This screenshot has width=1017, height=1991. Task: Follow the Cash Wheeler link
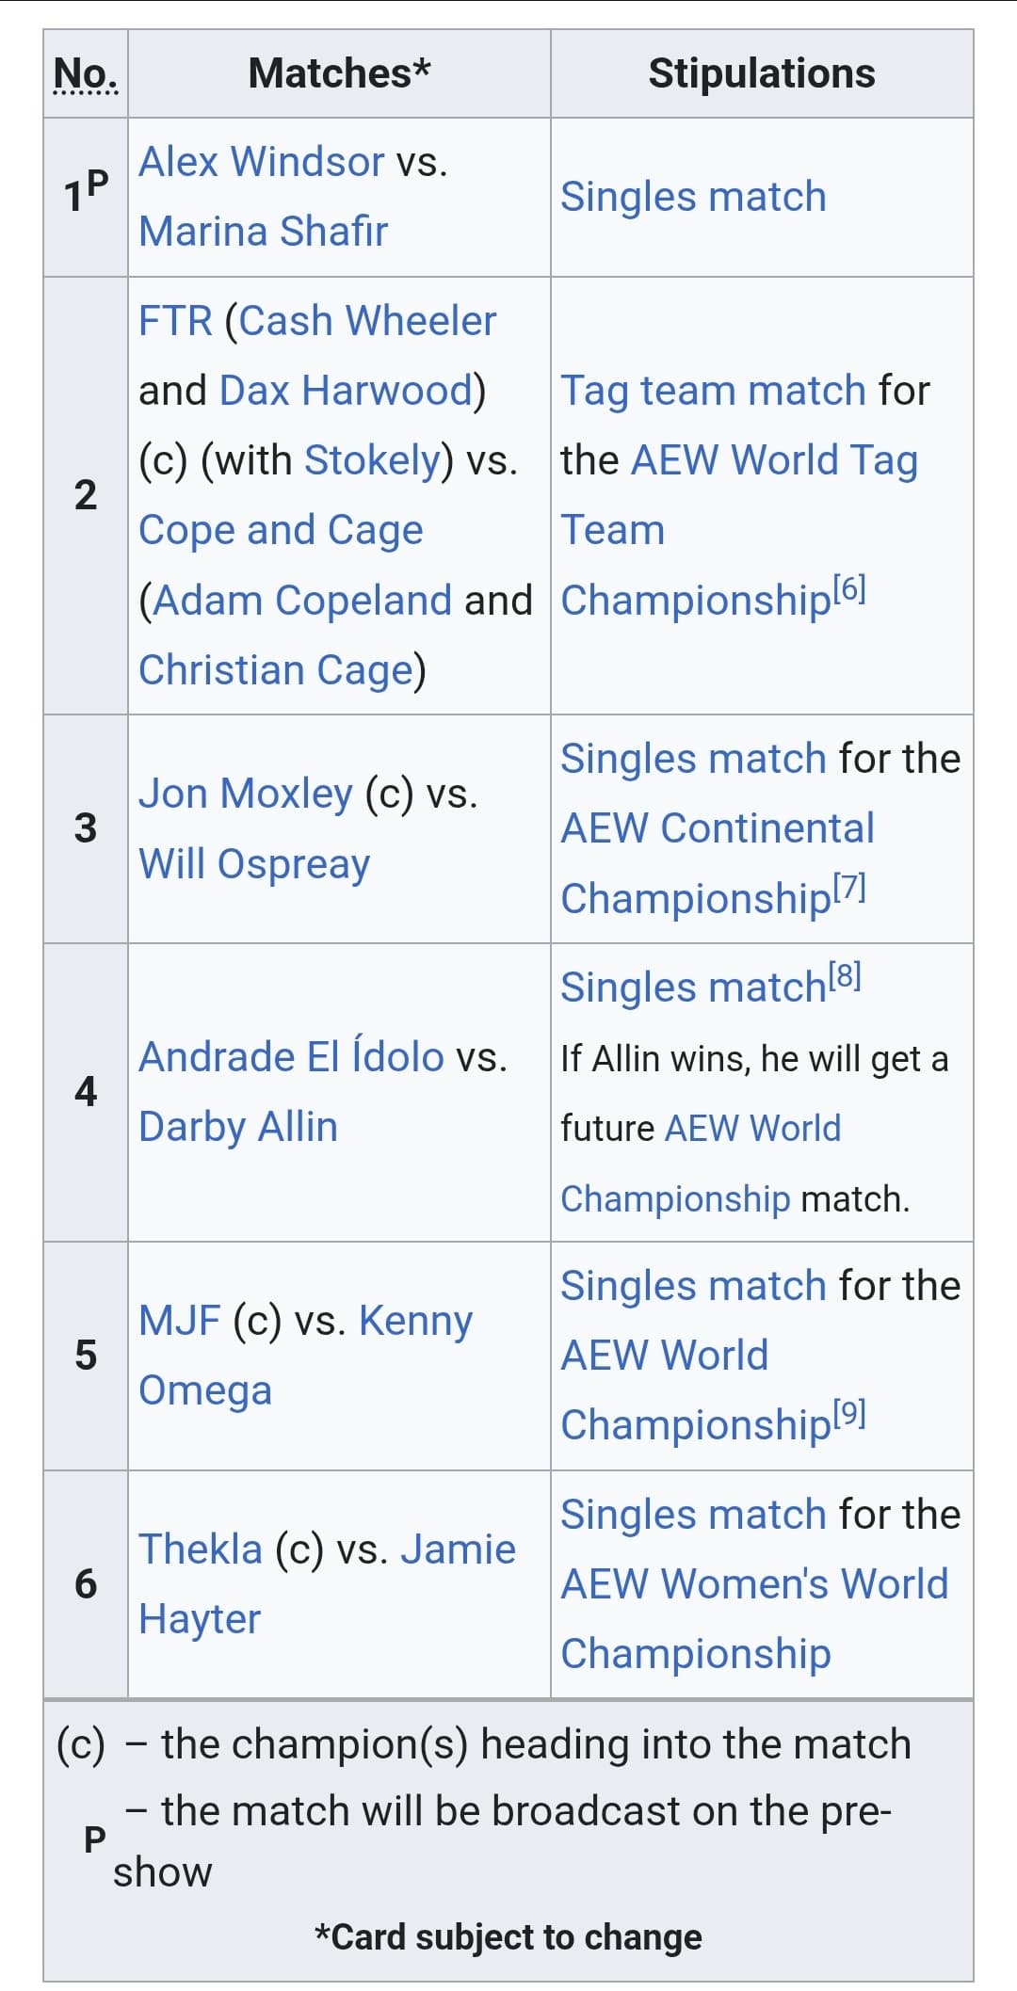point(366,321)
